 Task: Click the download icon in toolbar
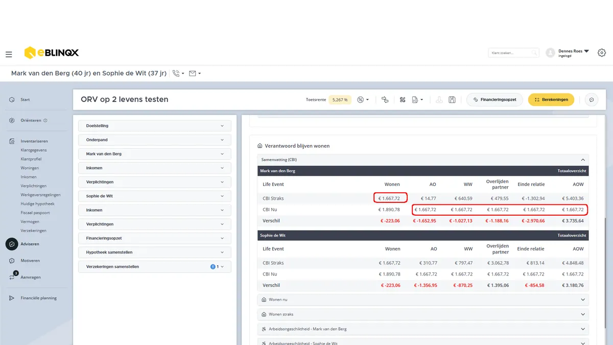[x=439, y=100]
